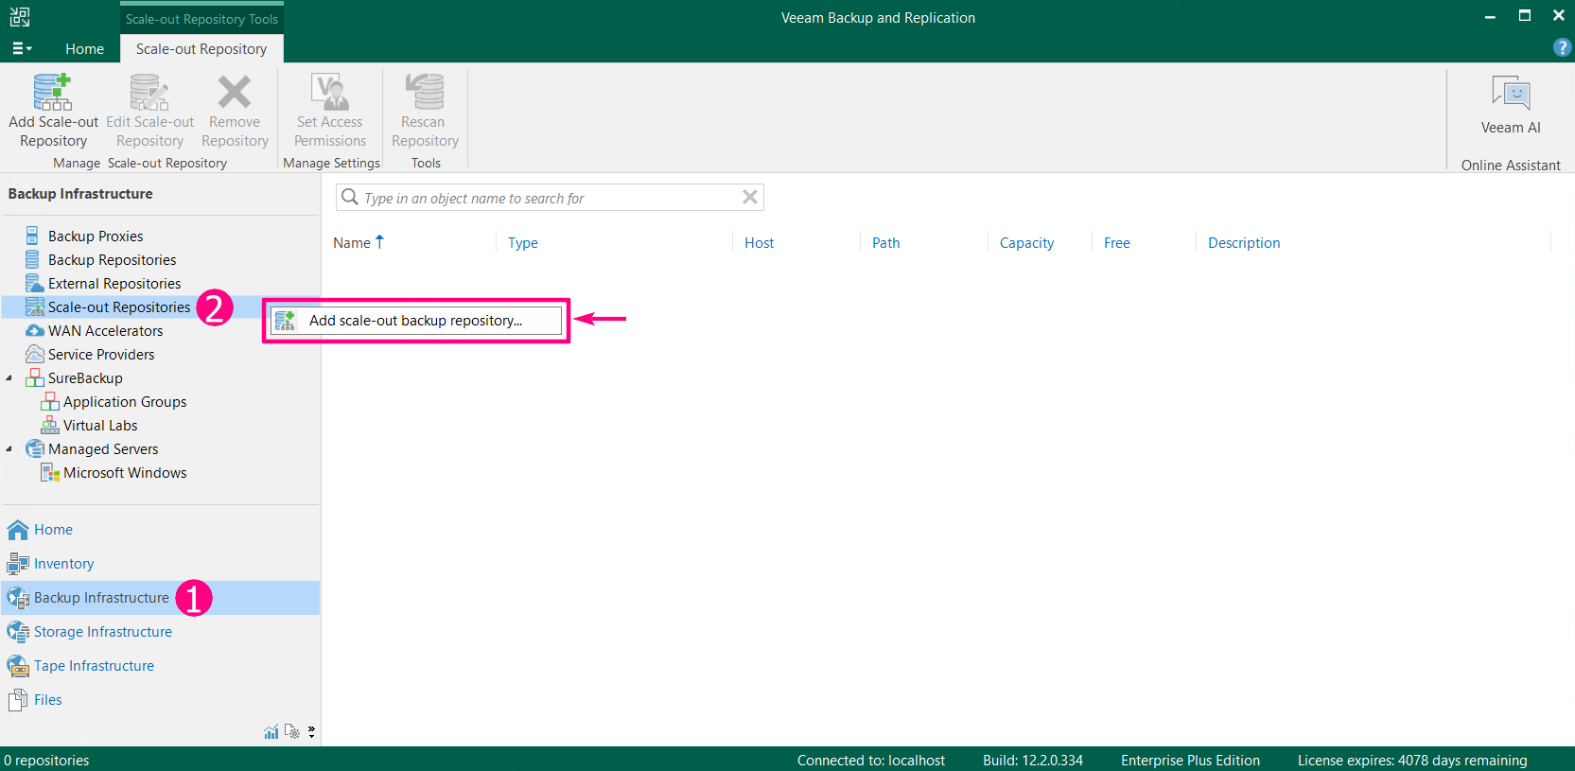
Task: Select Managed Servers tree node
Action: pos(103,448)
